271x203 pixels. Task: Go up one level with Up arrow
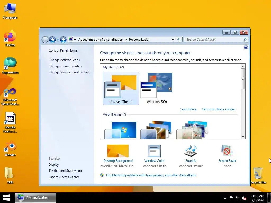click(63, 40)
